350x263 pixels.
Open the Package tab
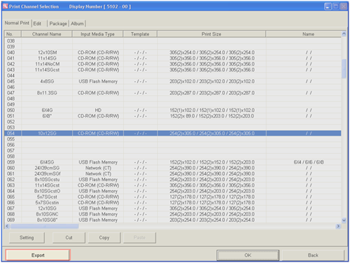(x=58, y=24)
